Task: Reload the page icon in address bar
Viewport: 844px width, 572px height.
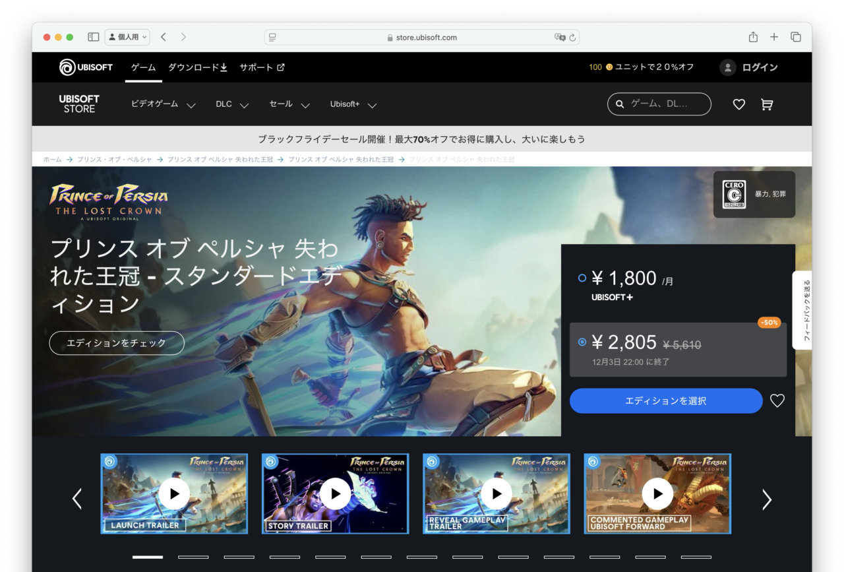Action: 573,38
